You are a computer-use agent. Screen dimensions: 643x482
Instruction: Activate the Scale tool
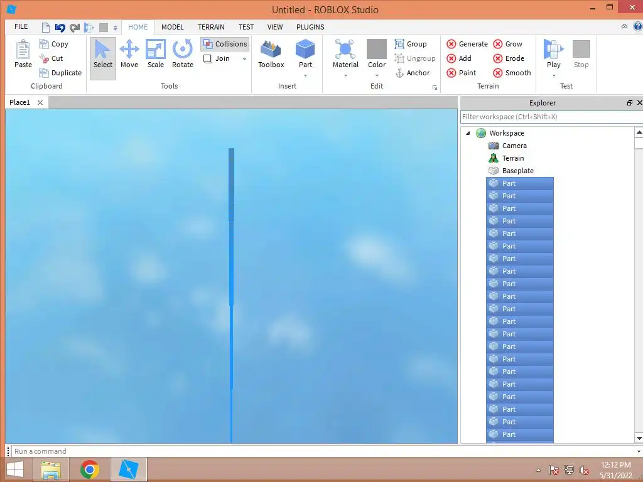click(156, 54)
